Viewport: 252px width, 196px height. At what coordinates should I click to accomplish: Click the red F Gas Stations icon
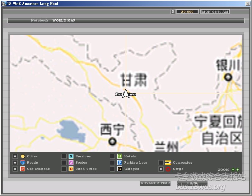23,169
